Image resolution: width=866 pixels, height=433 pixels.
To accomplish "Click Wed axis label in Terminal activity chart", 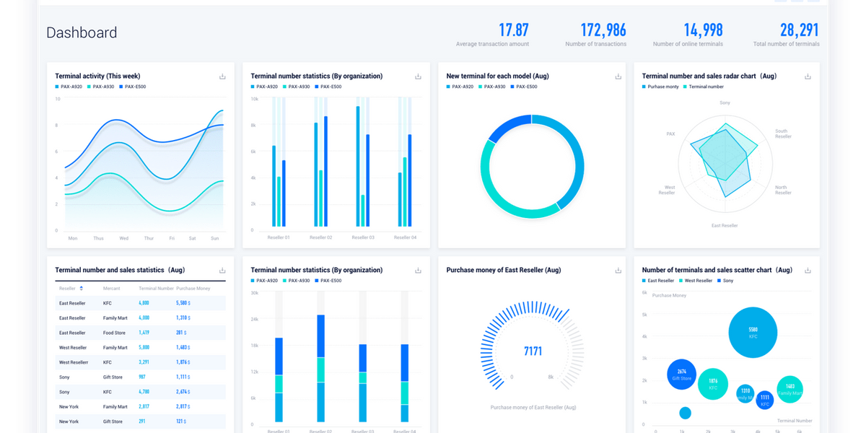I will point(124,238).
